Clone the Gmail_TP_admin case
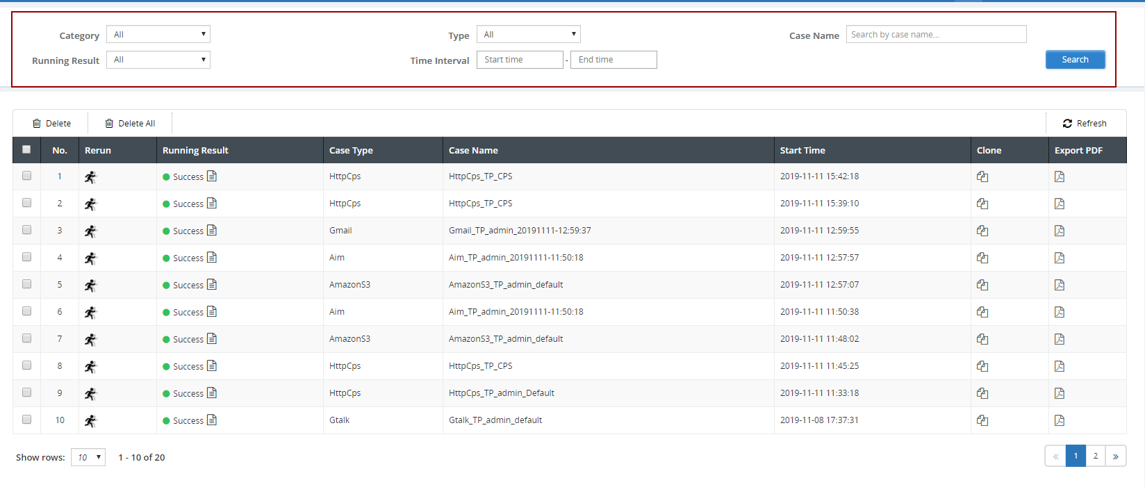 (982, 231)
